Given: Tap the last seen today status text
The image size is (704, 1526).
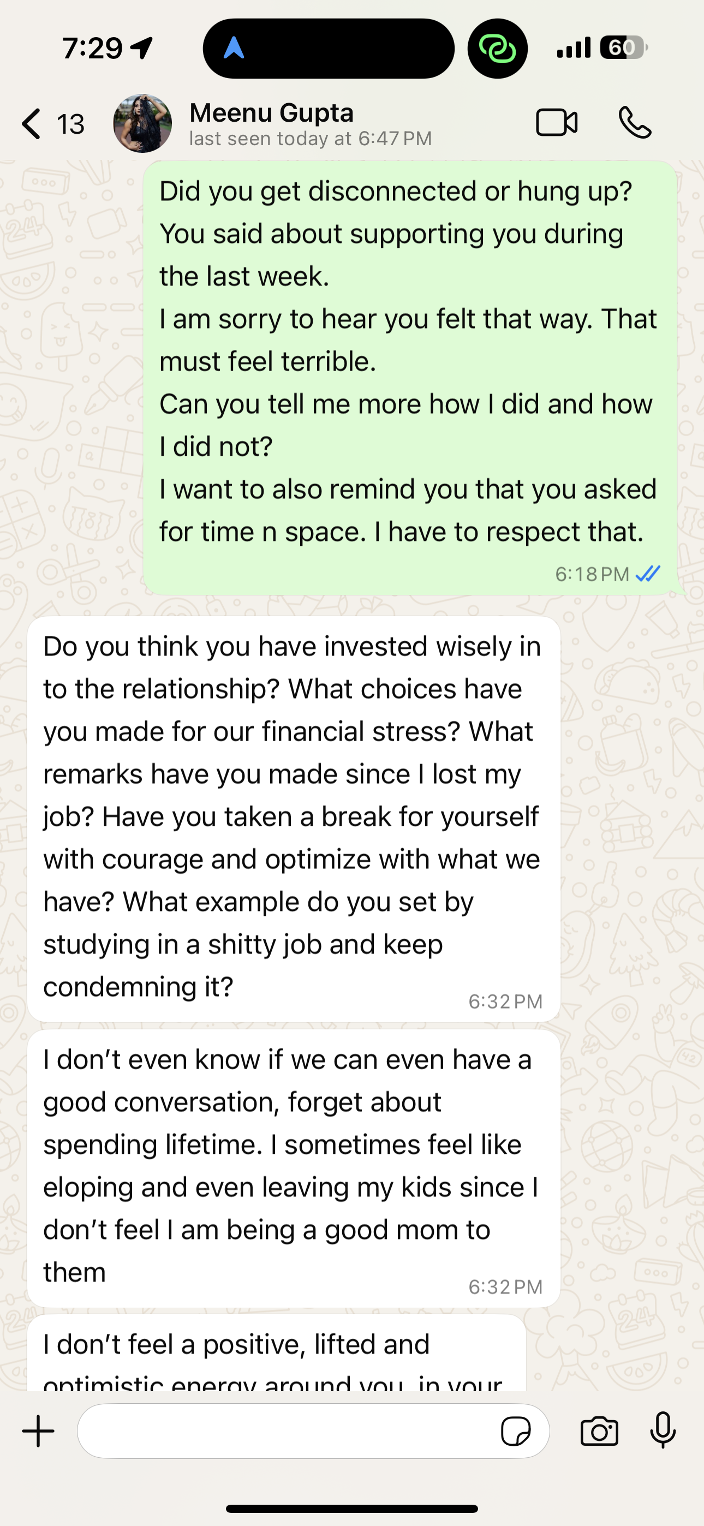Looking at the screenshot, I should coord(310,139).
